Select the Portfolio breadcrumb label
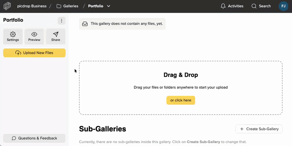Screen dimensions: 292x146 (96, 6)
